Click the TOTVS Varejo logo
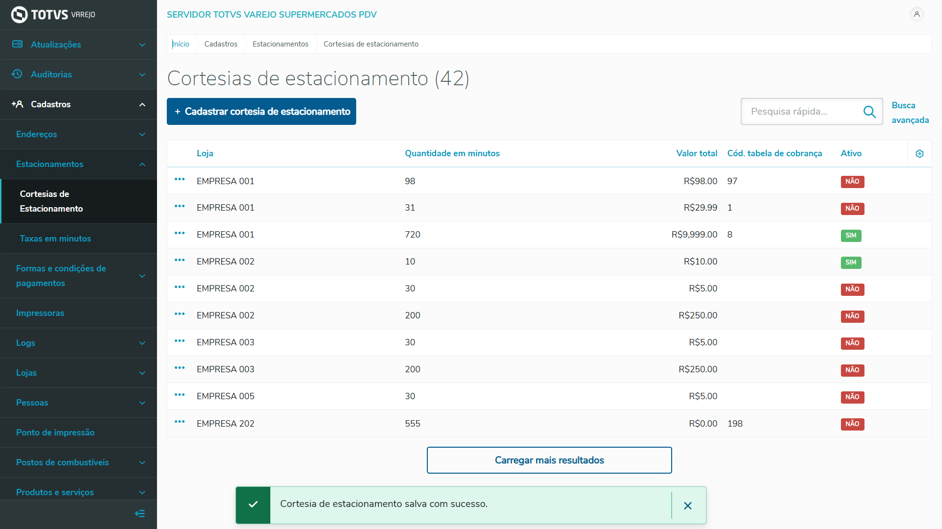 click(53, 15)
